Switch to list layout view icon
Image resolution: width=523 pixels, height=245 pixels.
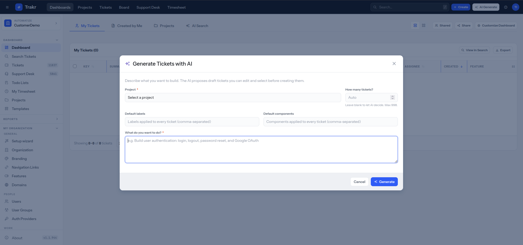pos(415,25)
